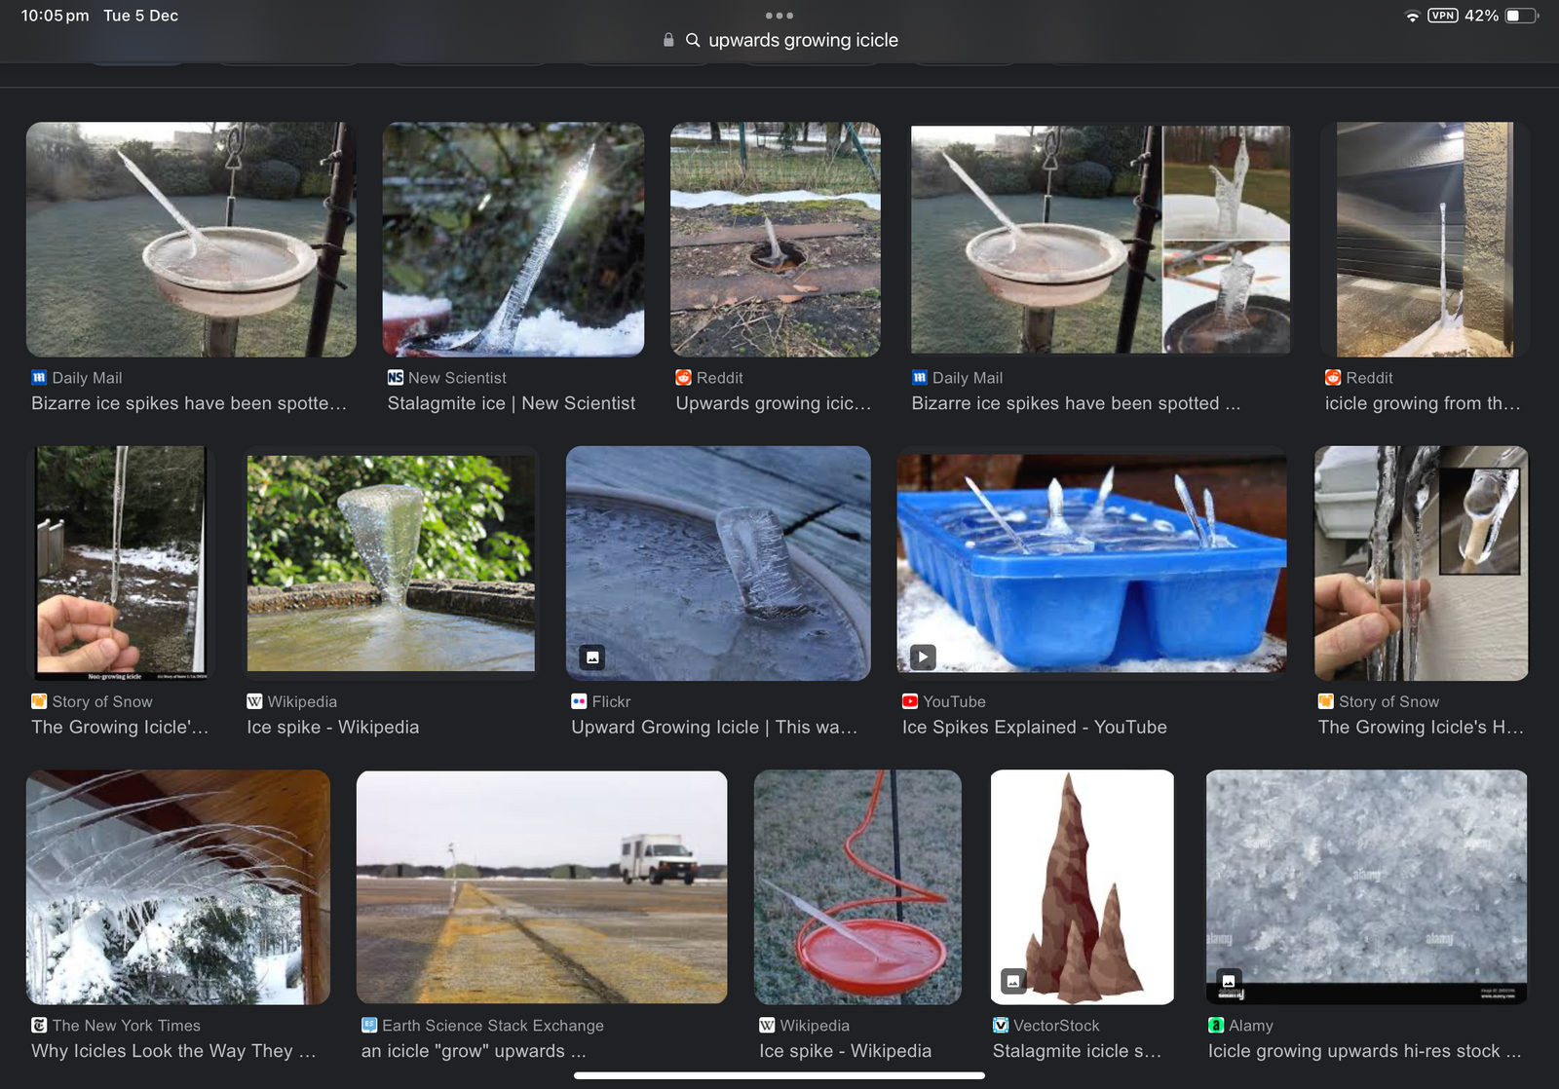The width and height of the screenshot is (1559, 1089).
Task: Open the red bird bath ice spike image
Action: point(857,886)
